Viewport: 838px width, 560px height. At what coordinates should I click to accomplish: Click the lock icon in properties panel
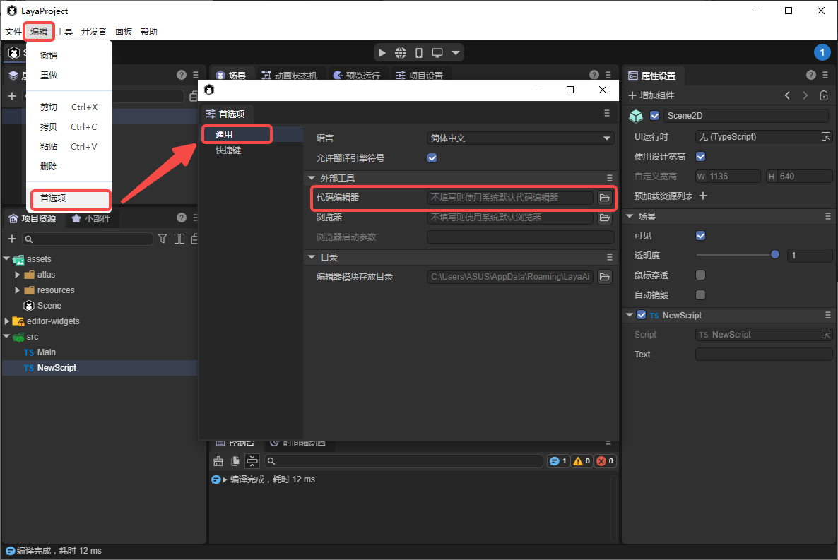click(x=824, y=95)
